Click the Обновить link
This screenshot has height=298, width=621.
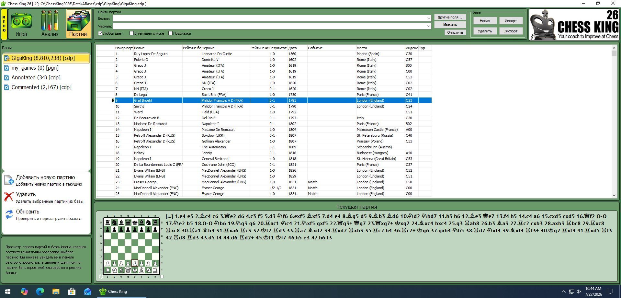tap(28, 212)
